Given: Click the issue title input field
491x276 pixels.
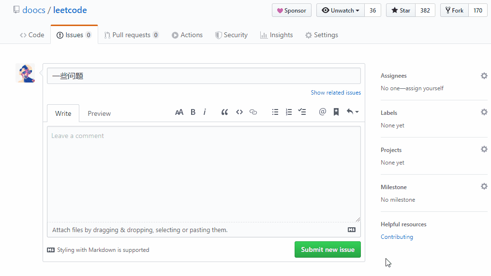Looking at the screenshot, I should point(204,76).
